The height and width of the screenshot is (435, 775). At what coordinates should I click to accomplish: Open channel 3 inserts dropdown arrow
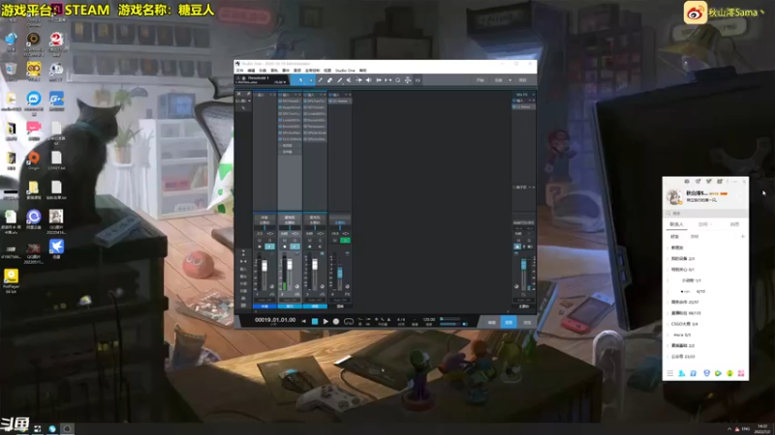click(320, 95)
